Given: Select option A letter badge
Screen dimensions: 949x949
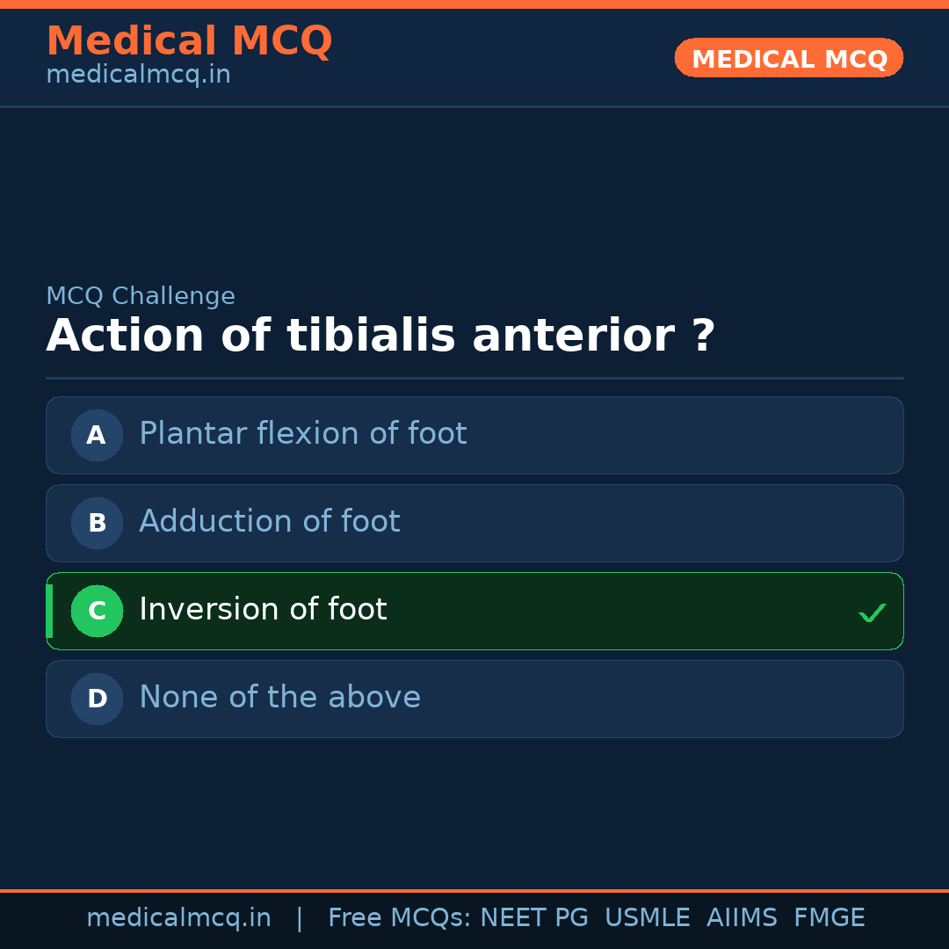Looking at the screenshot, I should (97, 435).
